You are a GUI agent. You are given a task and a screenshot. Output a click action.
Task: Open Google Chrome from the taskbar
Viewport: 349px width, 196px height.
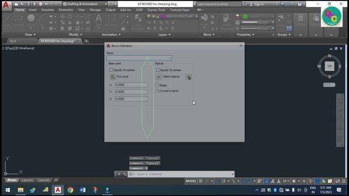70,190
